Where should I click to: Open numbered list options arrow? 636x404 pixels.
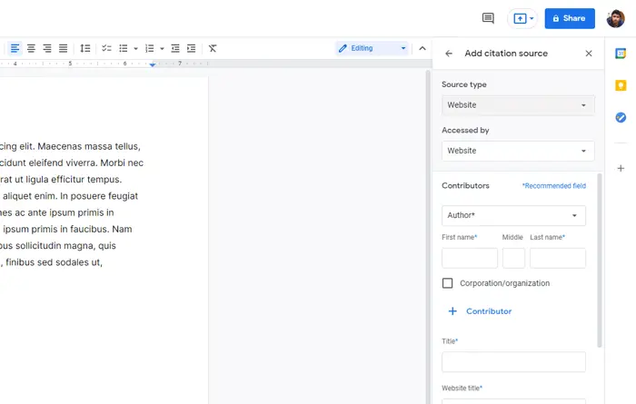(x=162, y=49)
